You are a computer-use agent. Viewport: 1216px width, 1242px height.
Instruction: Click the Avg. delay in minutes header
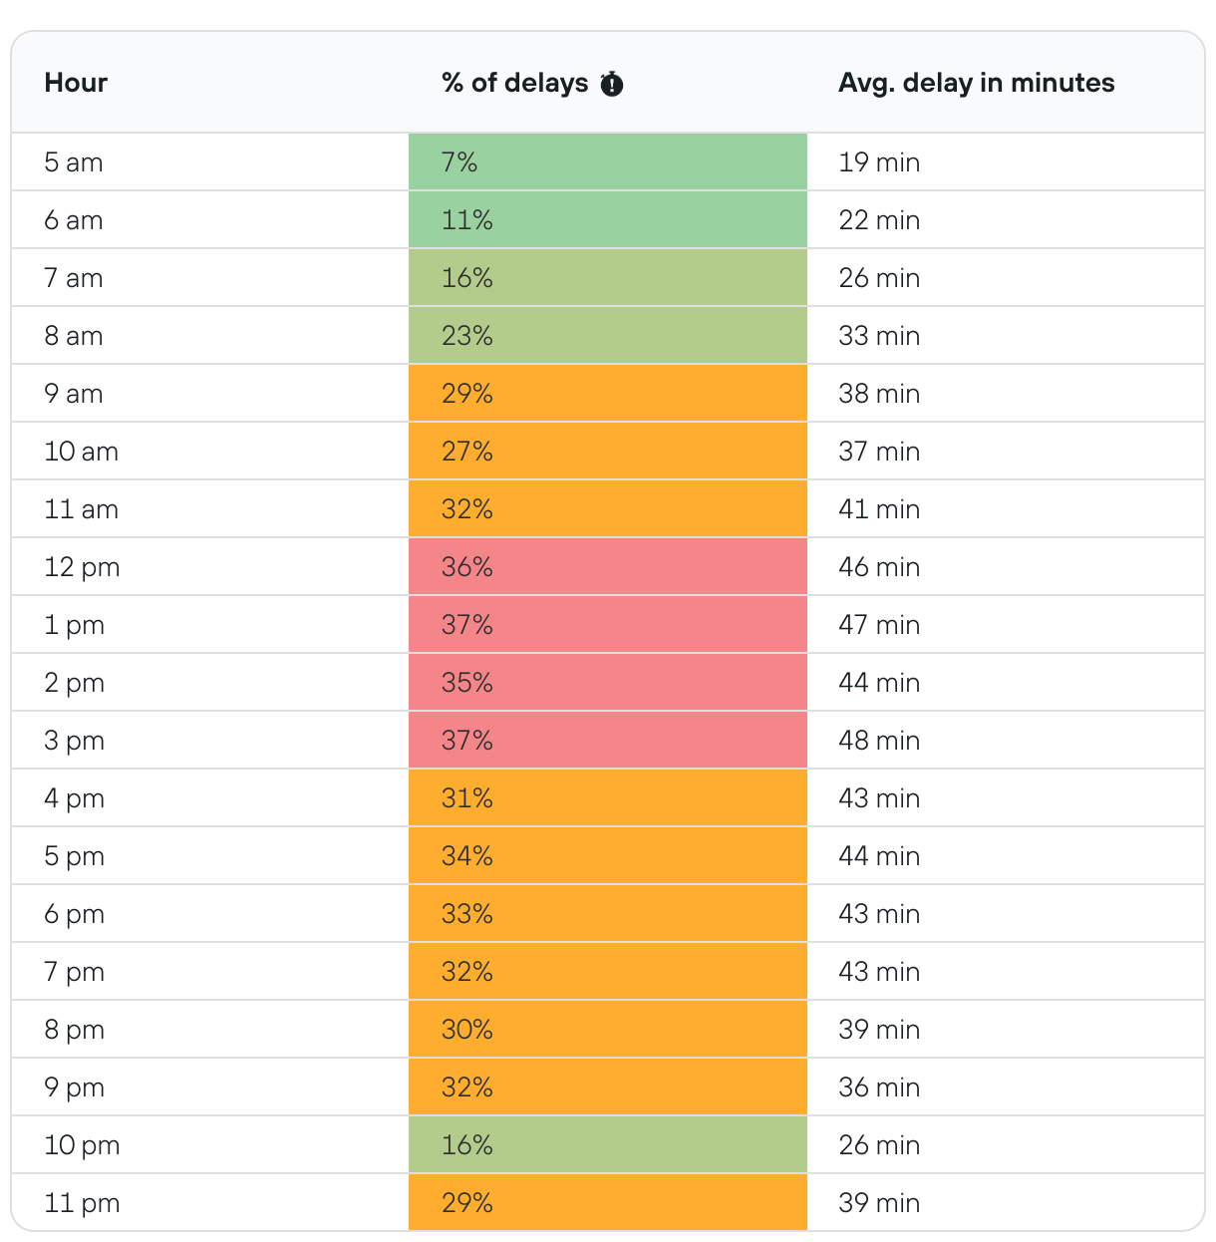click(976, 83)
